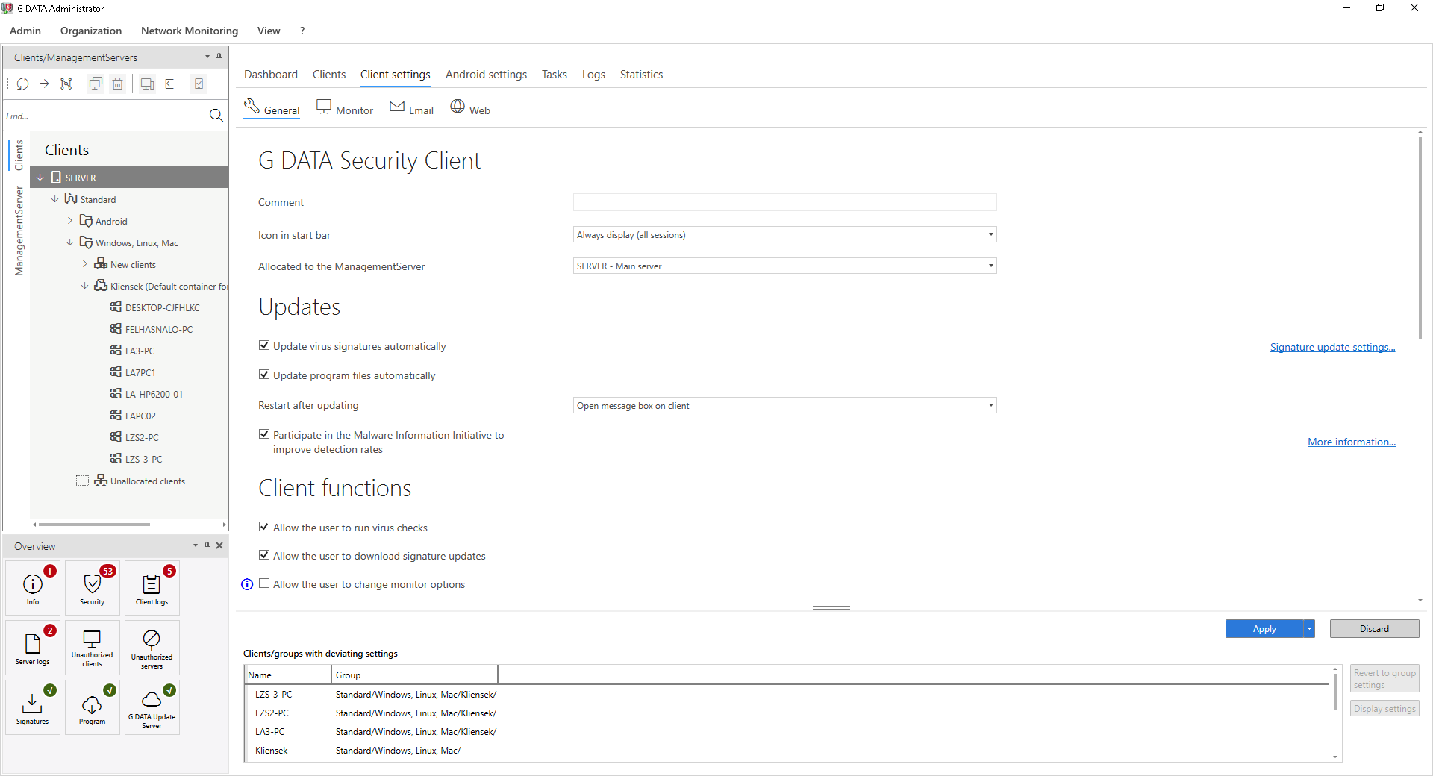The image size is (1433, 776).
Task: Pin the Overview panel
Action: pyautogui.click(x=207, y=545)
